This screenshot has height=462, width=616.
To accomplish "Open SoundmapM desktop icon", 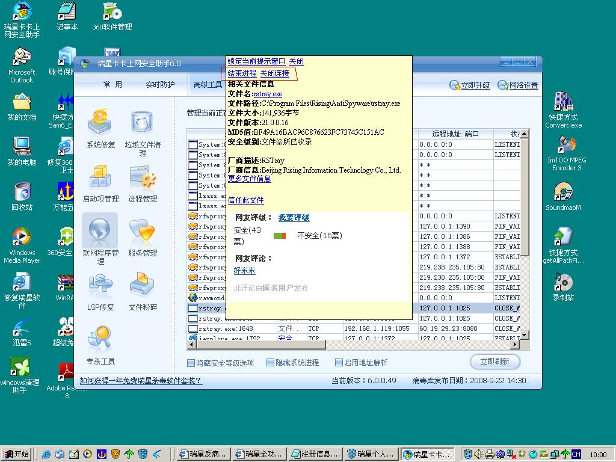I will [563, 192].
